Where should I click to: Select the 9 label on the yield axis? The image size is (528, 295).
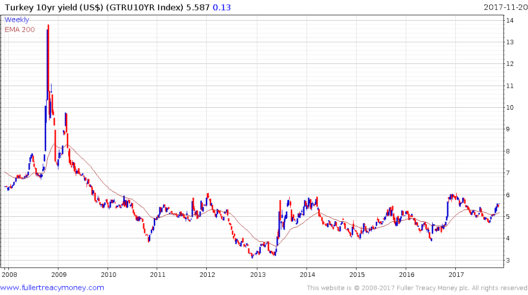(x=508, y=129)
